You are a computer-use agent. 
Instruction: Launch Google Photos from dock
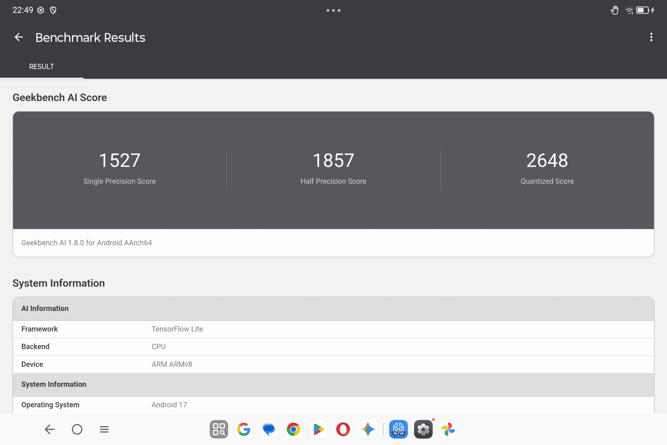448,429
